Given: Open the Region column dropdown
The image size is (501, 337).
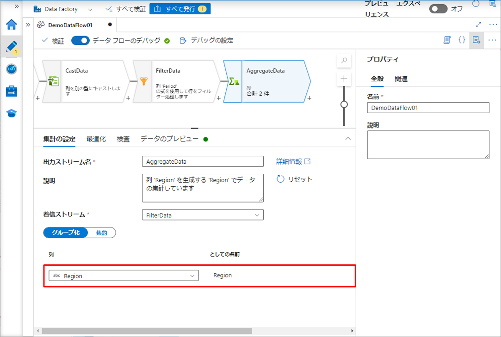Looking at the screenshot, I should [124, 276].
